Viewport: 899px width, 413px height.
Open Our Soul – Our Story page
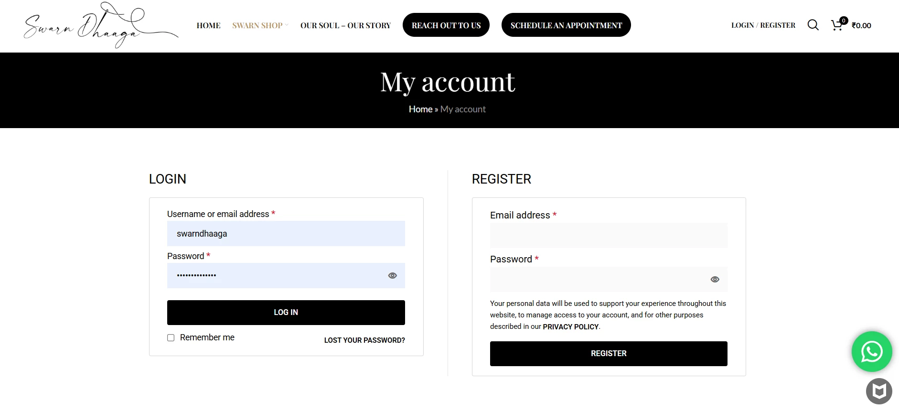coord(345,25)
